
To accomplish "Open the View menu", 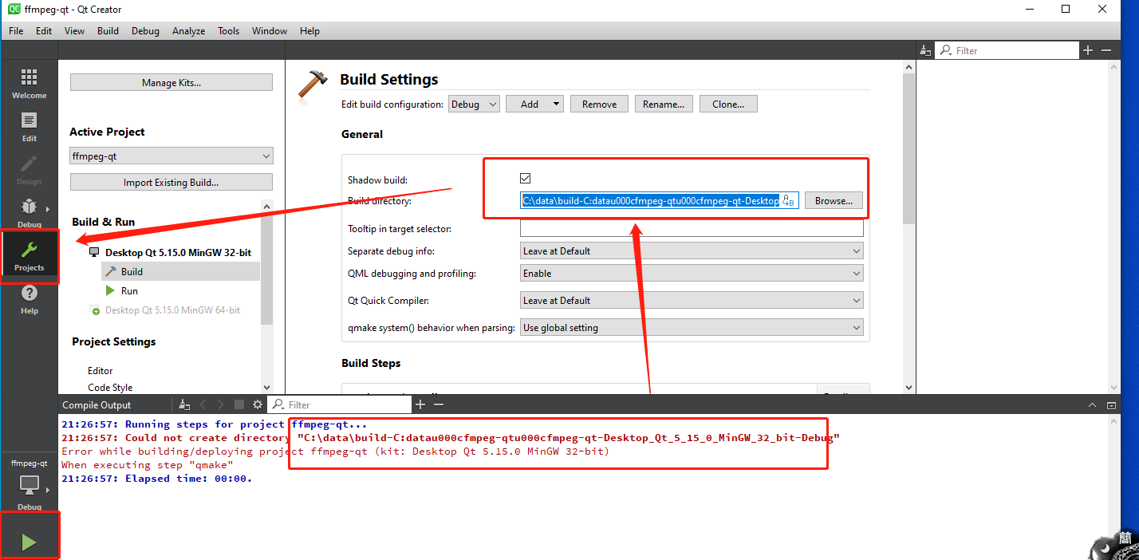I will tap(74, 31).
